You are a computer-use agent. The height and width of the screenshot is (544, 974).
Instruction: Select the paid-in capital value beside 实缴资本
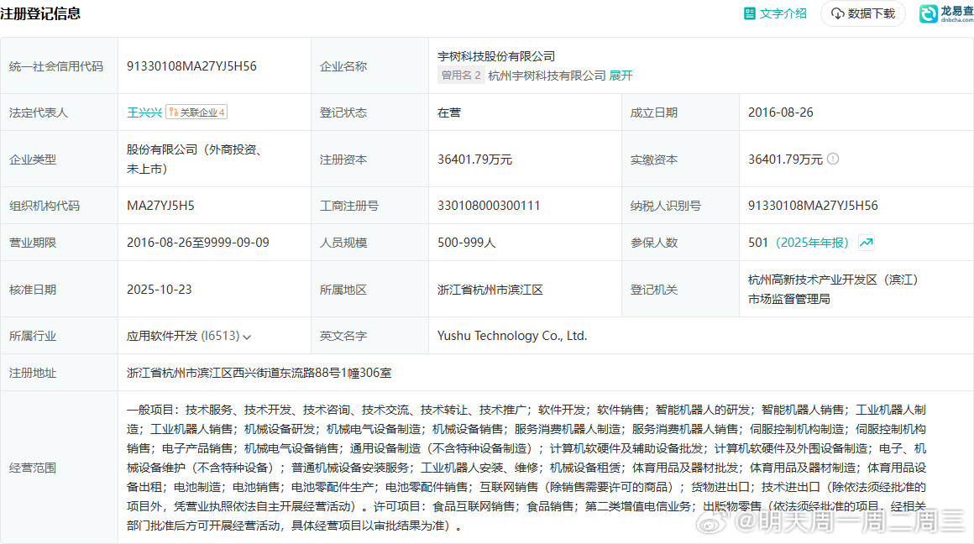785,160
